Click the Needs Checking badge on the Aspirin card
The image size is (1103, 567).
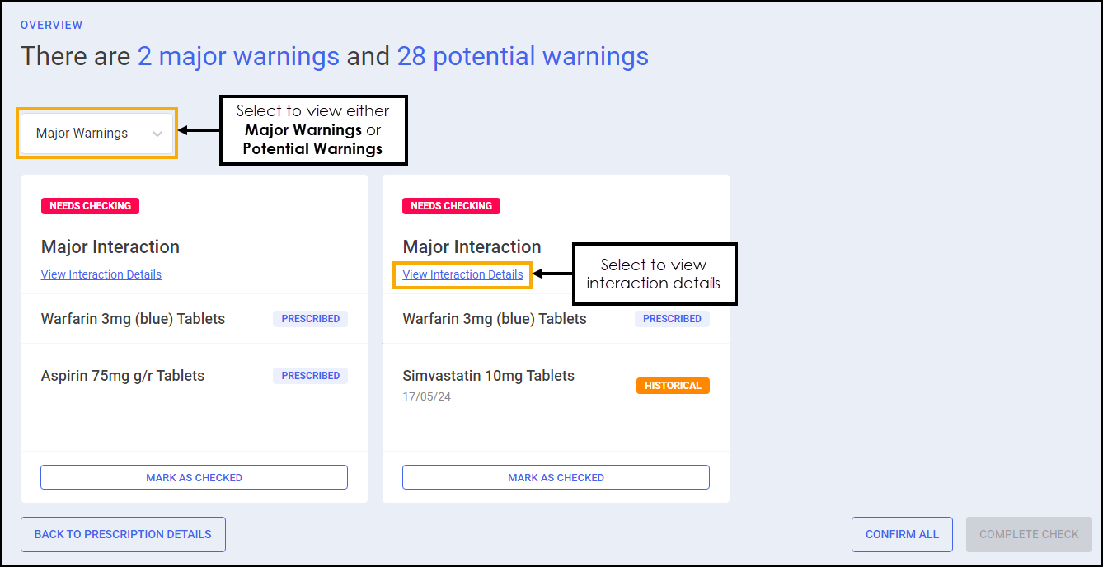click(90, 206)
